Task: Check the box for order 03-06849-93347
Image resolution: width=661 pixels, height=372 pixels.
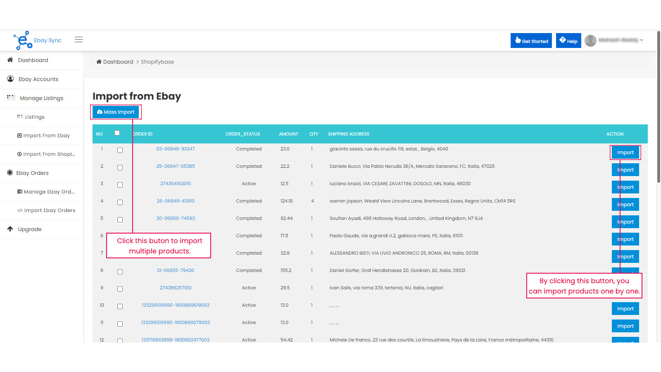Action: click(120, 150)
